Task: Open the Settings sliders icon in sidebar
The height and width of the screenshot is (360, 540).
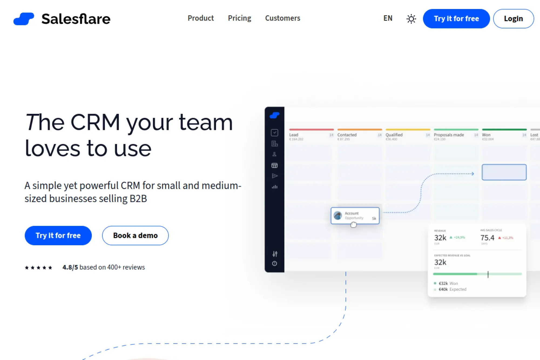Action: coord(275,254)
